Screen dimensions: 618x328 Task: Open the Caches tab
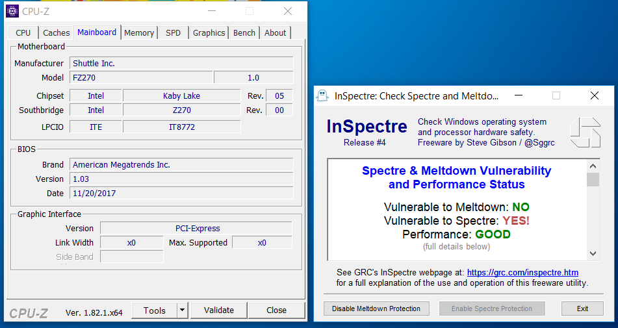pyautogui.click(x=57, y=32)
